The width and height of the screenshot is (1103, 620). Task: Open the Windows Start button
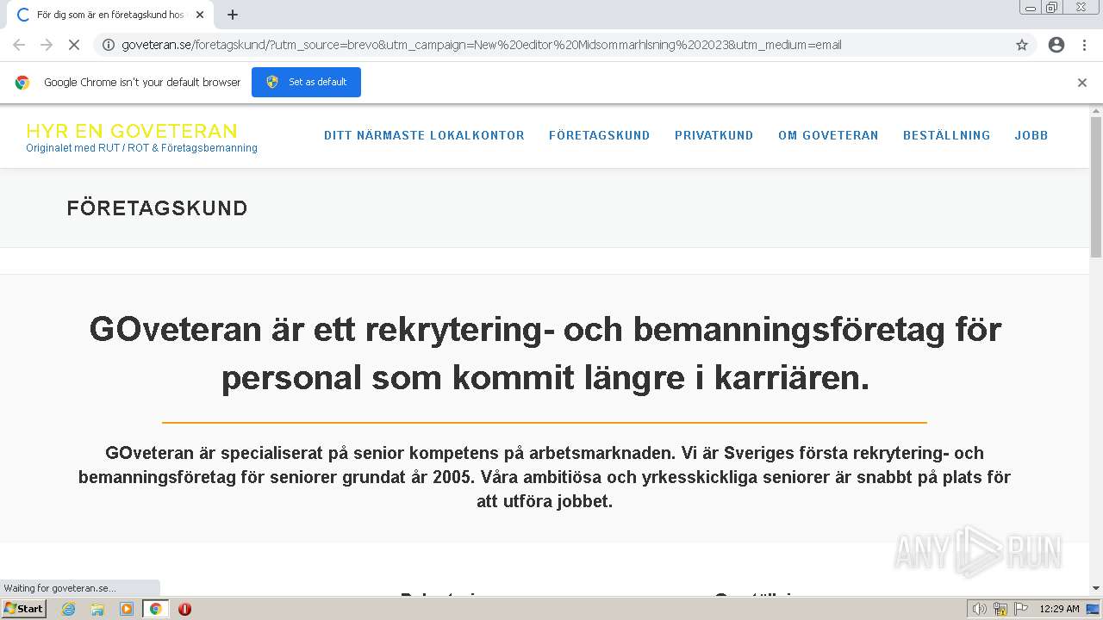pos(23,609)
